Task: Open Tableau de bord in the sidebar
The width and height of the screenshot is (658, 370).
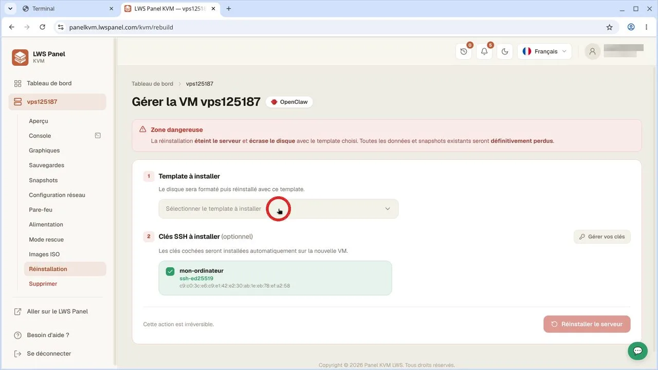Action: click(x=49, y=83)
